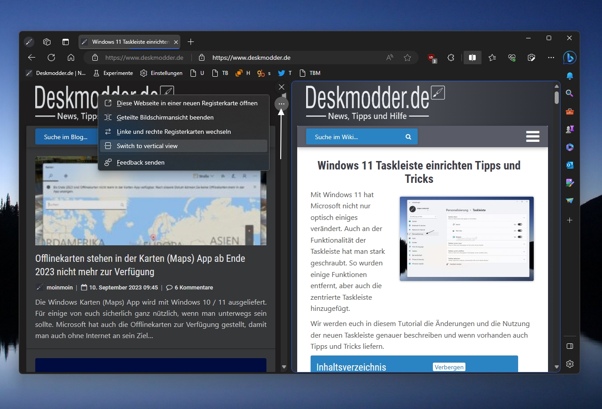Select Diese Webseite in neuer Registerkarte öffnen
The width and height of the screenshot is (602, 409).
click(x=183, y=103)
